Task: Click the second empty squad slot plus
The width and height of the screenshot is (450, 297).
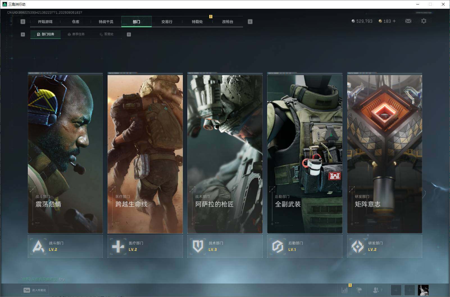Action: (x=410, y=290)
